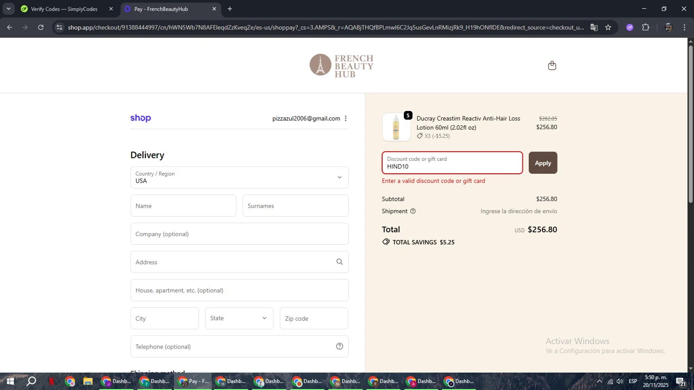Click the site information icon in address bar
The width and height of the screenshot is (694, 390).
(x=59, y=27)
